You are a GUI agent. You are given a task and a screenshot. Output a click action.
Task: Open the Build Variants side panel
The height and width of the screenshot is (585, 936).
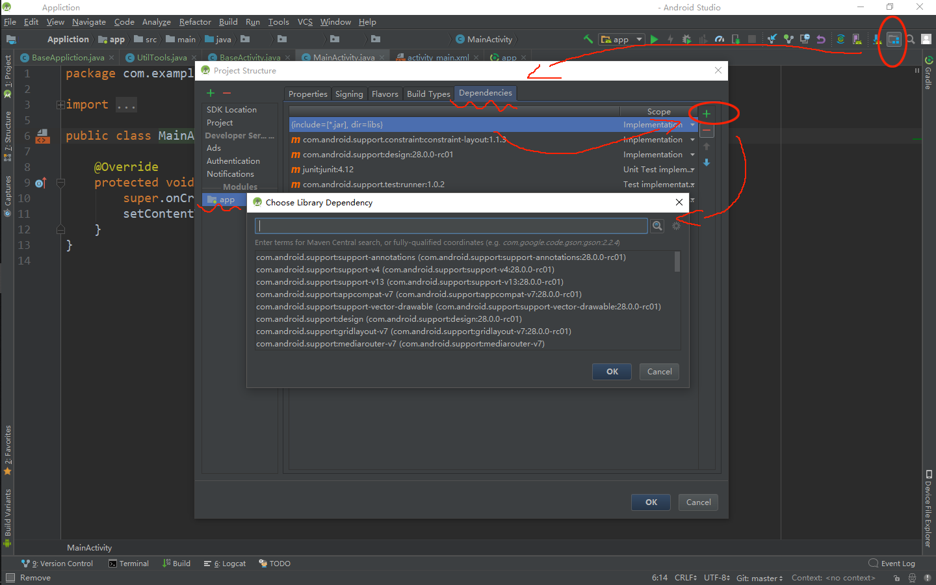pyautogui.click(x=8, y=519)
